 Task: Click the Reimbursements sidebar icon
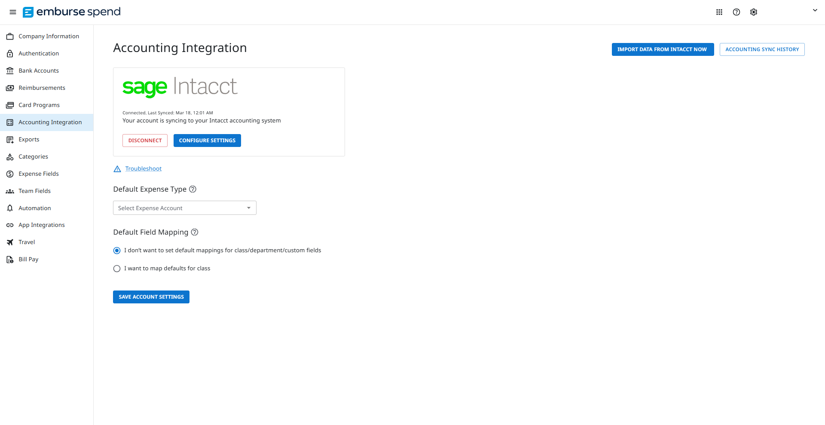tap(10, 88)
